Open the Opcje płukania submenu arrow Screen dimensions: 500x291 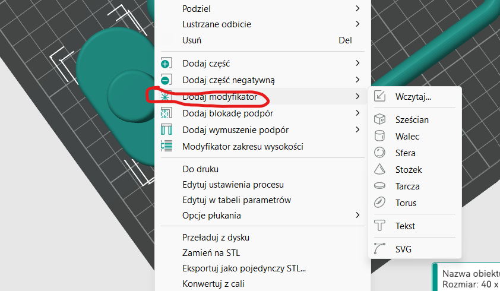tap(357, 216)
